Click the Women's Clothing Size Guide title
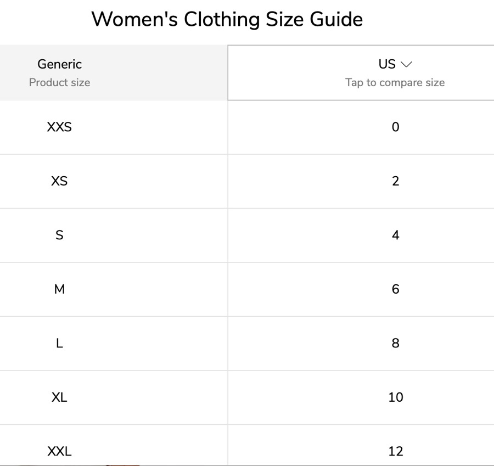494x466 pixels. coord(227,20)
